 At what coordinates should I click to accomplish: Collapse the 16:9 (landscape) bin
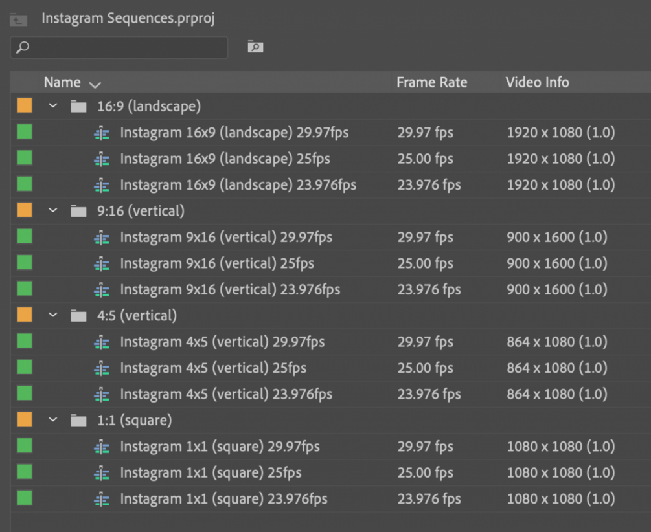[x=53, y=106]
